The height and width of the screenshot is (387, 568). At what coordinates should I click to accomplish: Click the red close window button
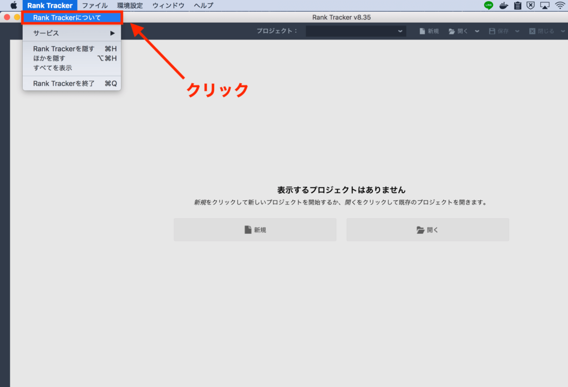7,17
